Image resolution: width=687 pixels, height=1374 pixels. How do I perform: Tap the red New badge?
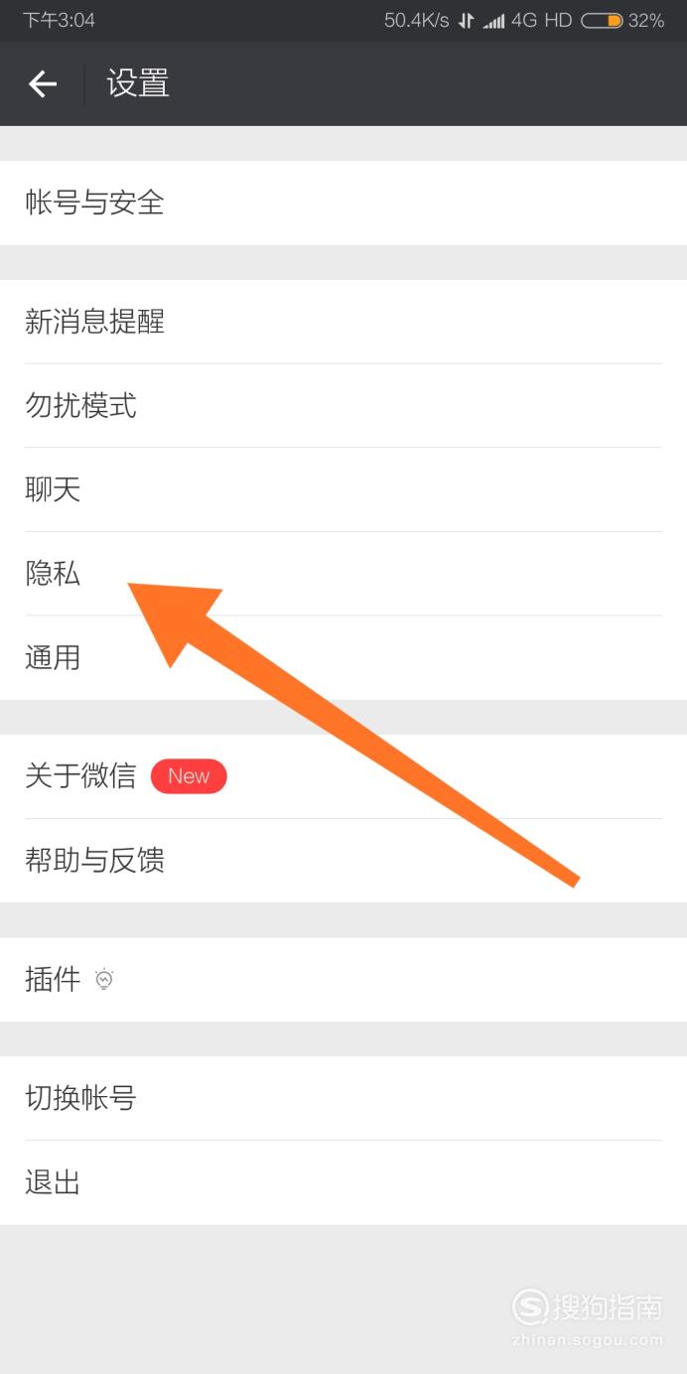click(x=189, y=776)
